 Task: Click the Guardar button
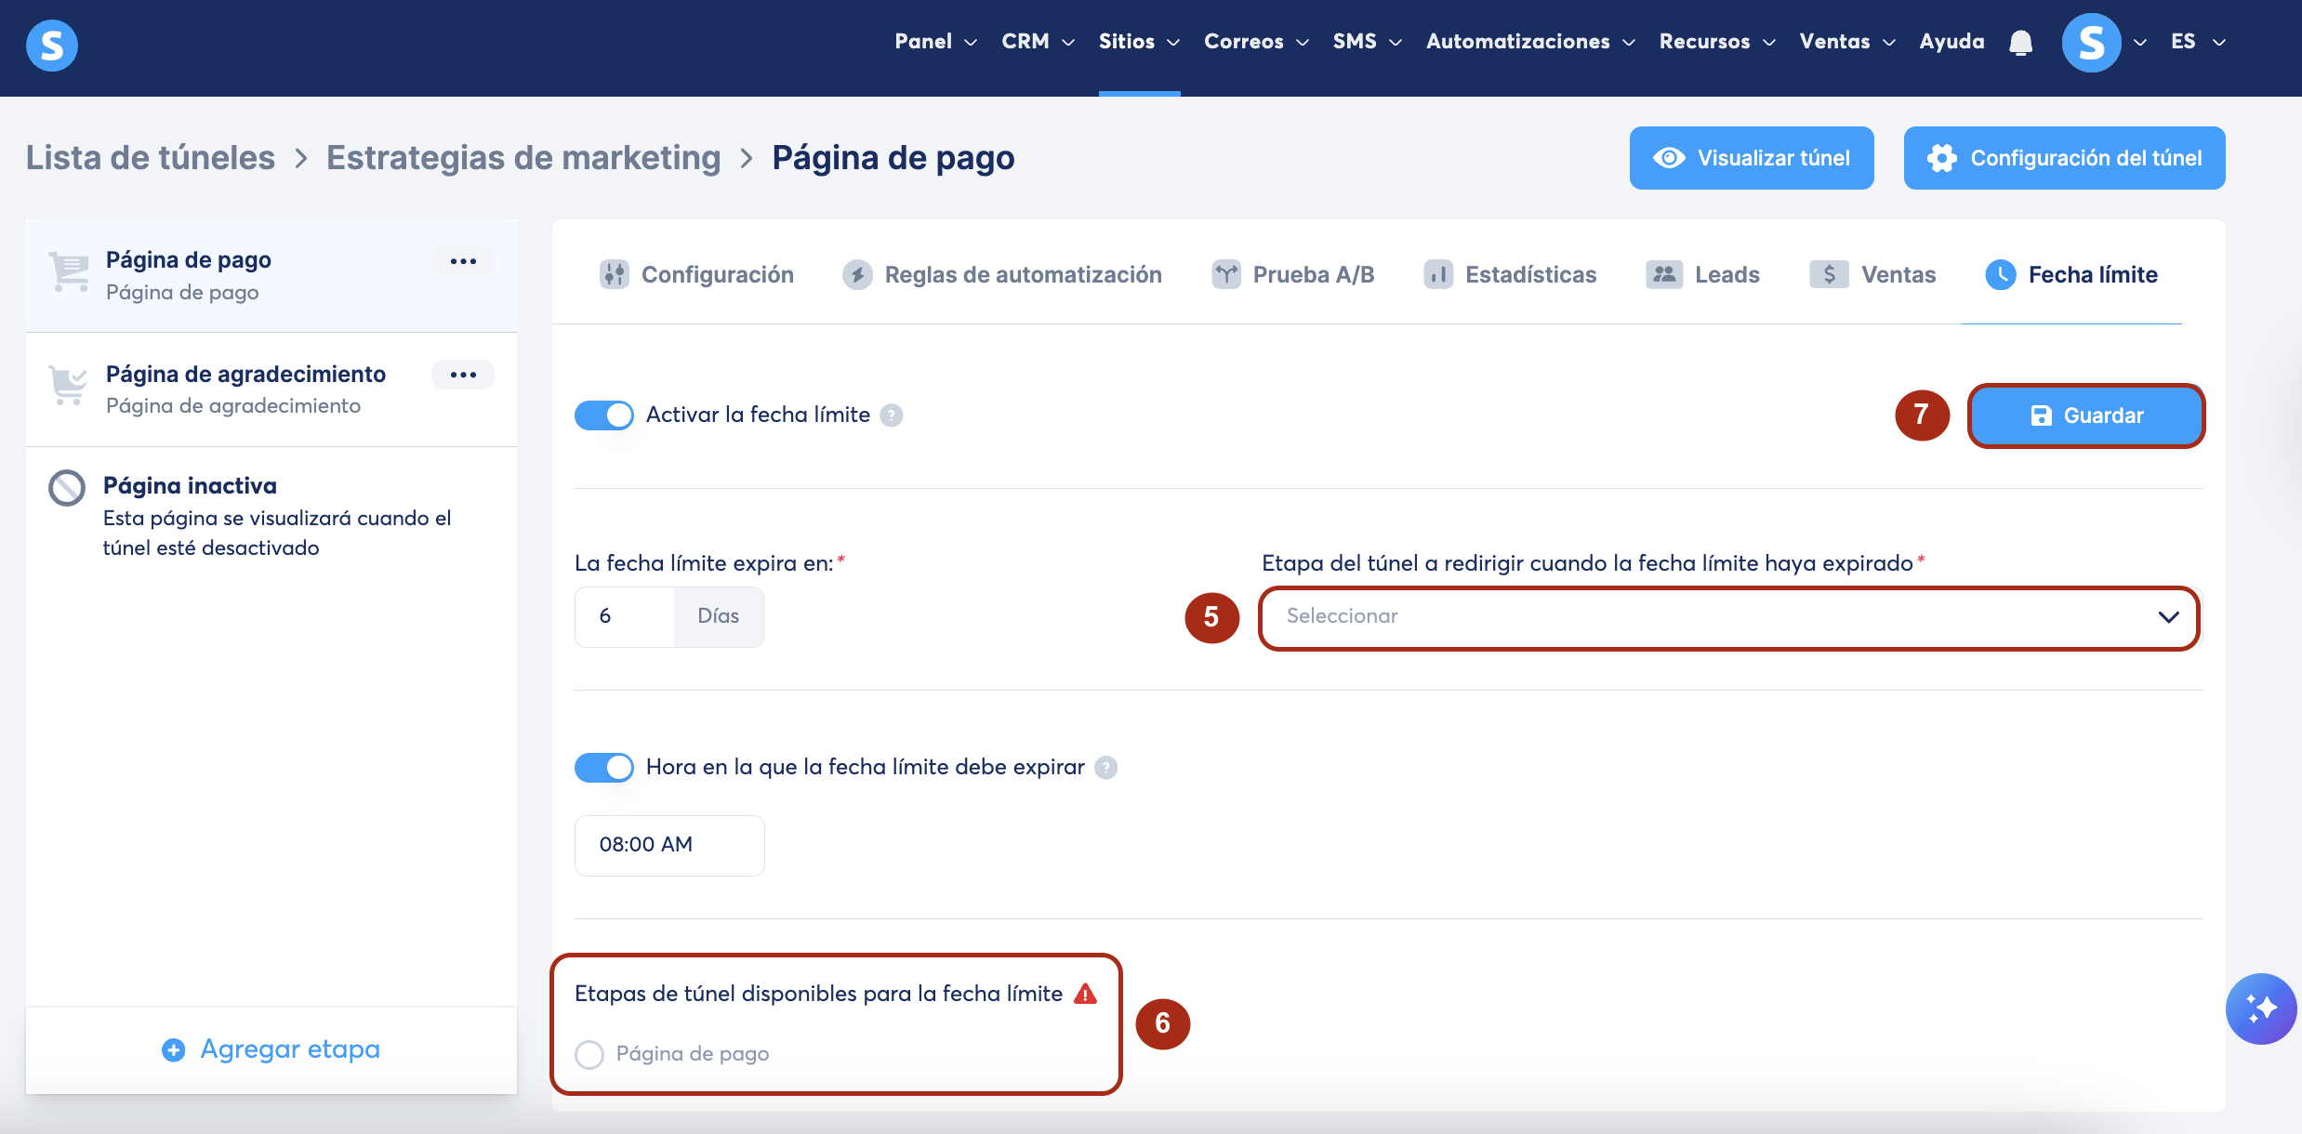2086,415
